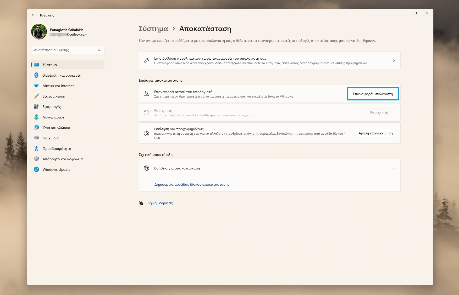Click the Εφαρμογές apps icon
The height and width of the screenshot is (295, 459).
point(36,107)
